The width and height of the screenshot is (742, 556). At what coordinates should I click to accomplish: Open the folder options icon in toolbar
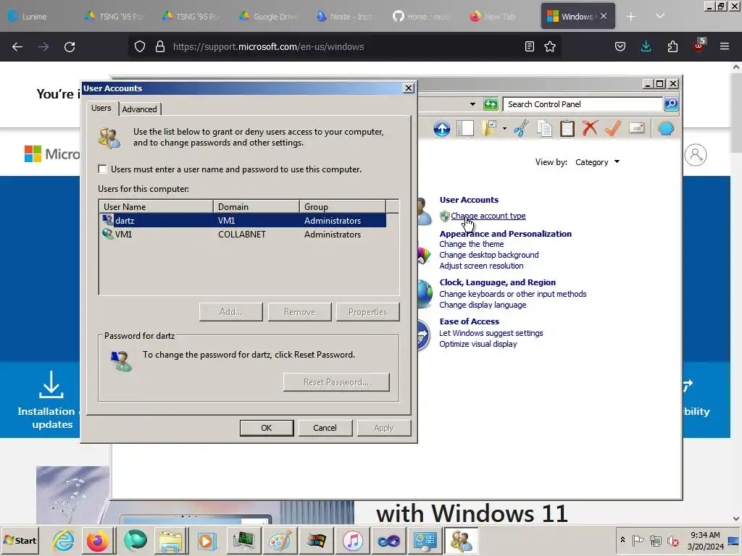(x=489, y=129)
